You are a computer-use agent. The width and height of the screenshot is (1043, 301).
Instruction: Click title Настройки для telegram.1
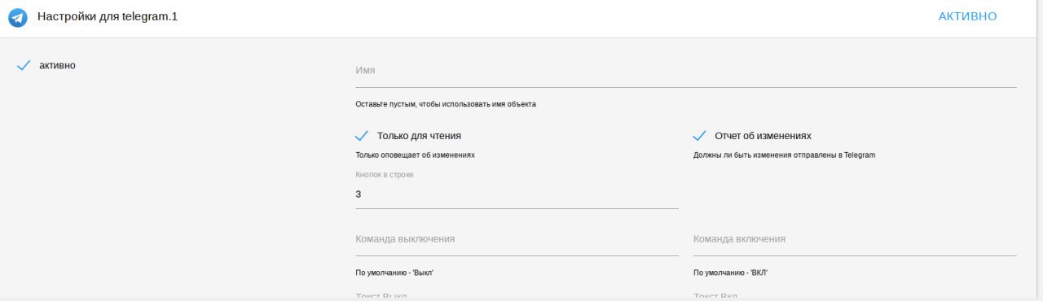[x=108, y=16]
